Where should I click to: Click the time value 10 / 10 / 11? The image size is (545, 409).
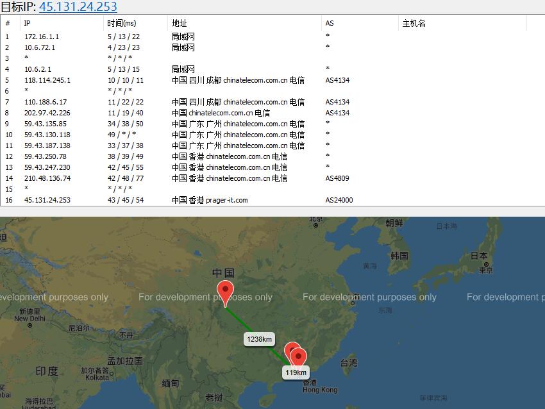[x=126, y=80]
